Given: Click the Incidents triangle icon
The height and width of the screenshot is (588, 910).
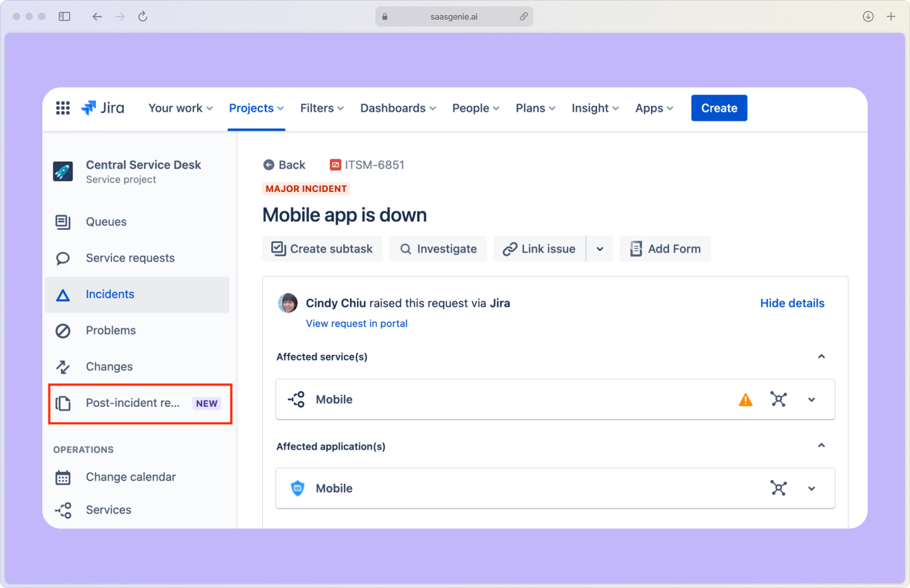Looking at the screenshot, I should 63,295.
